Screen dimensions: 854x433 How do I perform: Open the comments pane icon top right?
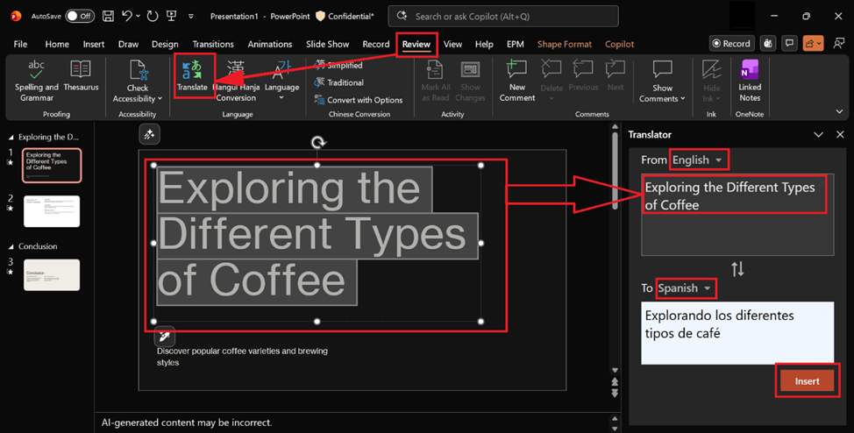(788, 44)
